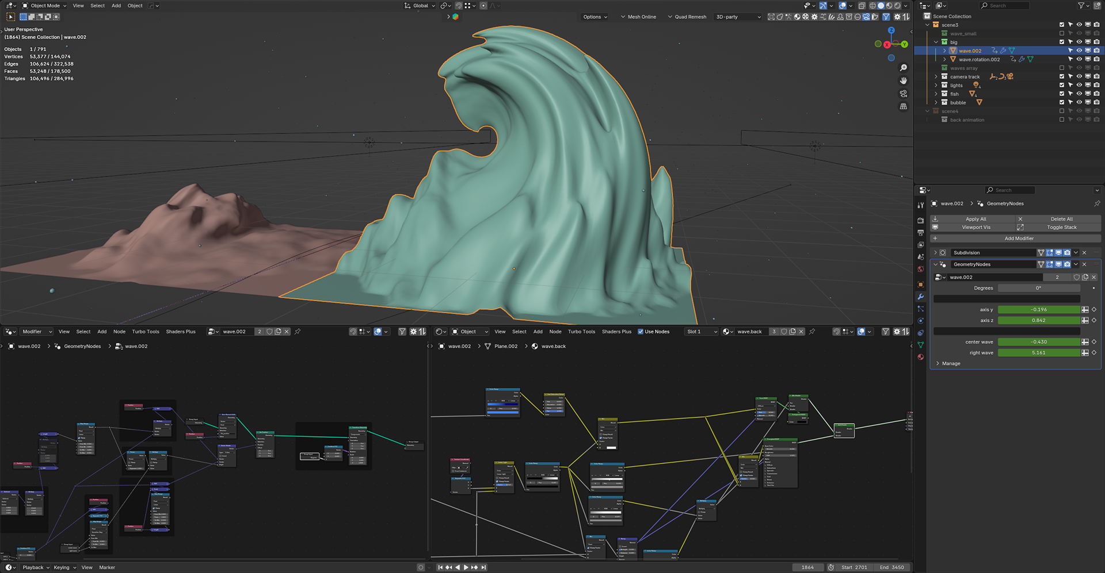Toggle the lights collection checkbox
Image resolution: width=1105 pixels, height=573 pixels.
coord(1062,85)
